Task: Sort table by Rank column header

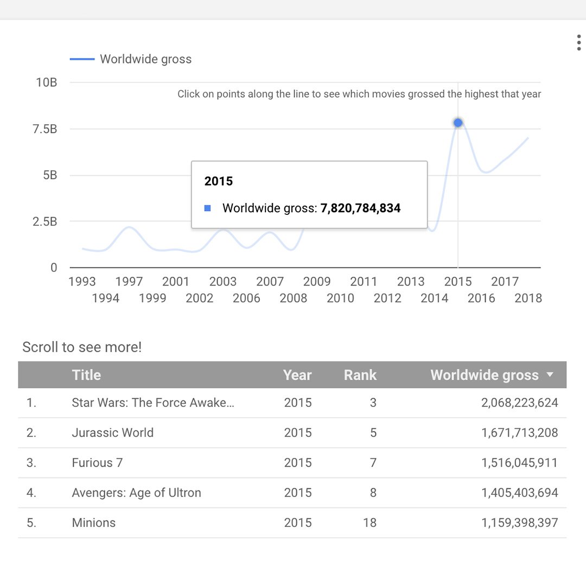Action: (x=360, y=375)
